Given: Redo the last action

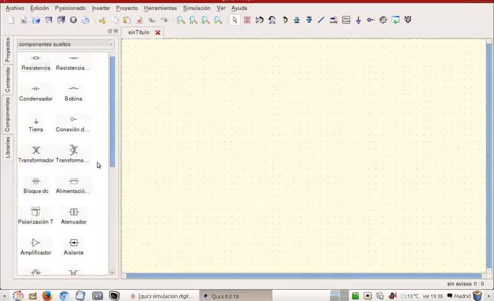Looking at the screenshot, I should click(164, 21).
